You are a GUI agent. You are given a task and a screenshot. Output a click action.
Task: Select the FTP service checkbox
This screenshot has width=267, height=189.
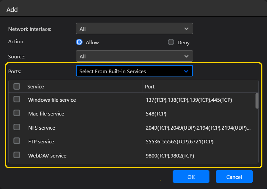coord(17,141)
